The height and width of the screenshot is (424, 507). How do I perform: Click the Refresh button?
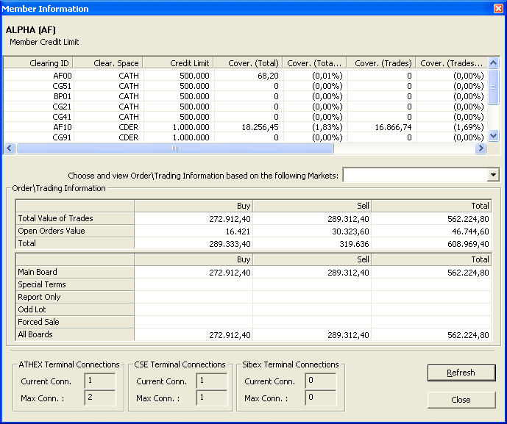point(461,373)
